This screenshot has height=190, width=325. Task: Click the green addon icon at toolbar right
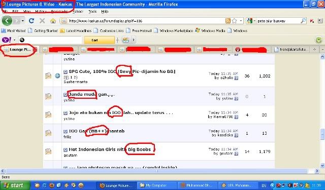(319, 40)
